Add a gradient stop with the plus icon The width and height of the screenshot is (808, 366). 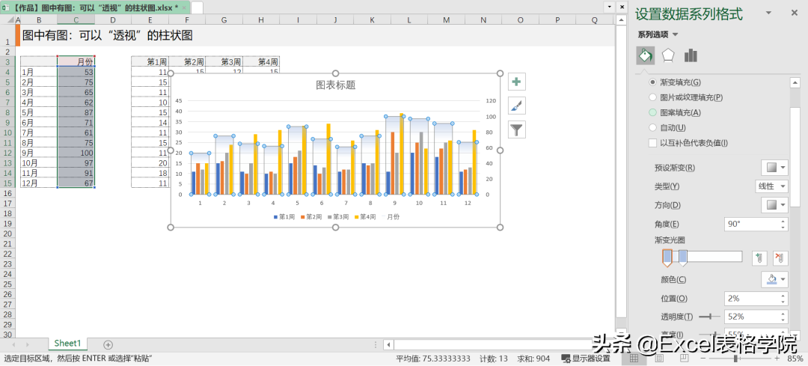[x=759, y=257]
